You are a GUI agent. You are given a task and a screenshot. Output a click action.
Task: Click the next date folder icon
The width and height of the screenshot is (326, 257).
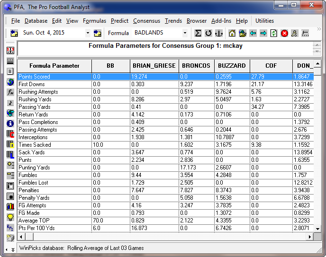pos(97,33)
